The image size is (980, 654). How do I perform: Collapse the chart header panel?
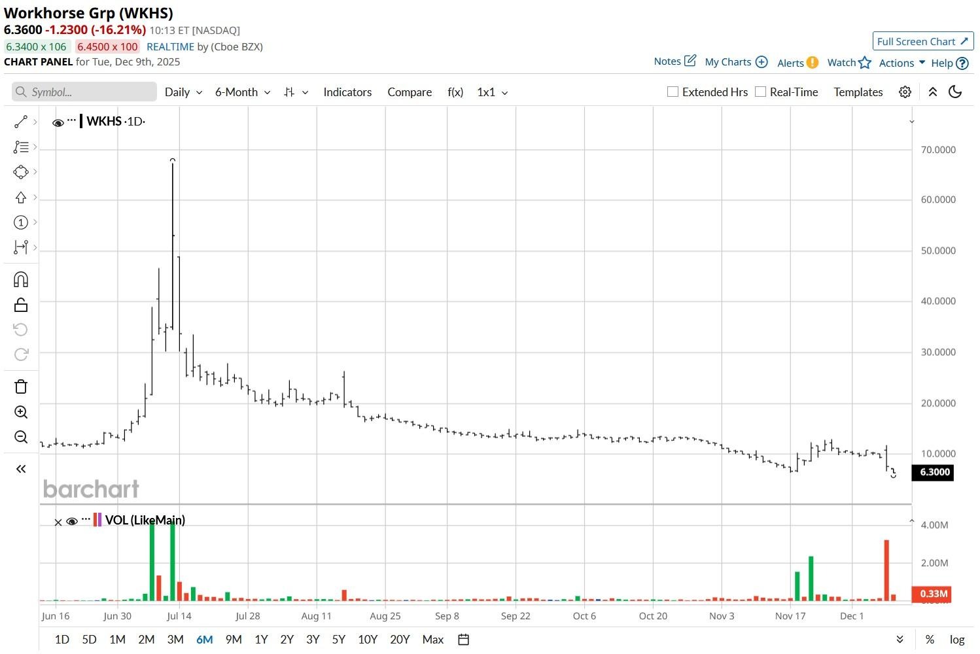pyautogui.click(x=933, y=92)
